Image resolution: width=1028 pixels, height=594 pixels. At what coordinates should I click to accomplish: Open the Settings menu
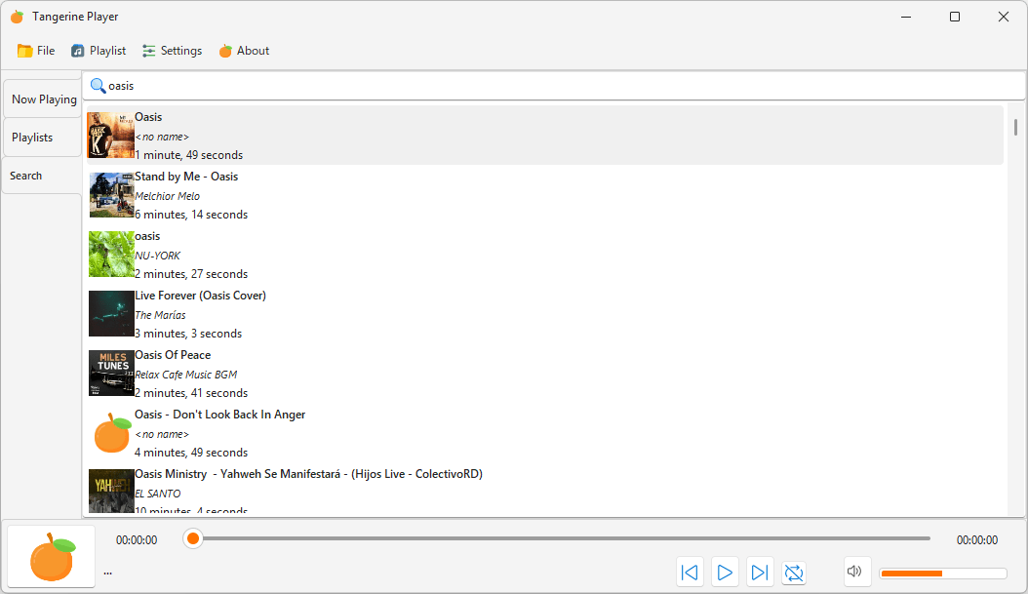pyautogui.click(x=173, y=51)
